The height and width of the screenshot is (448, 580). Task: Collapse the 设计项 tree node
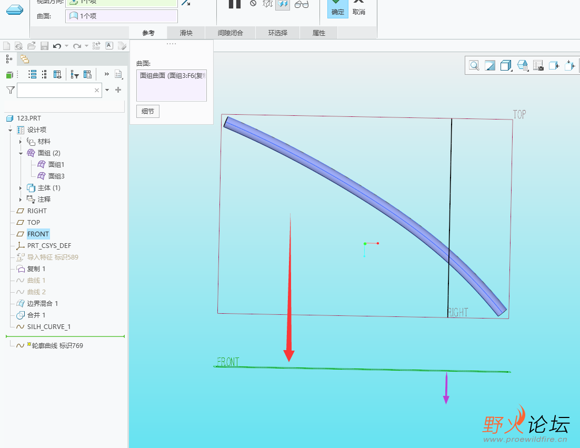[11, 130]
